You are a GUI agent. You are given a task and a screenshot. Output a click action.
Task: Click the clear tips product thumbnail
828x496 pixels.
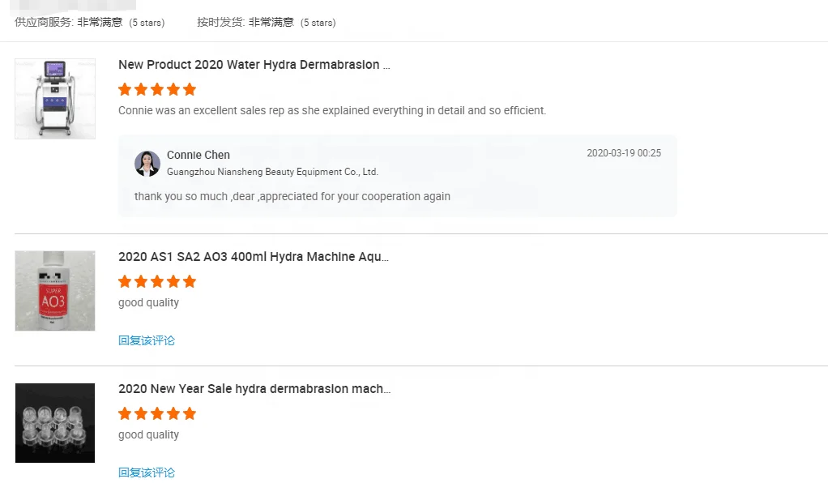coord(55,423)
